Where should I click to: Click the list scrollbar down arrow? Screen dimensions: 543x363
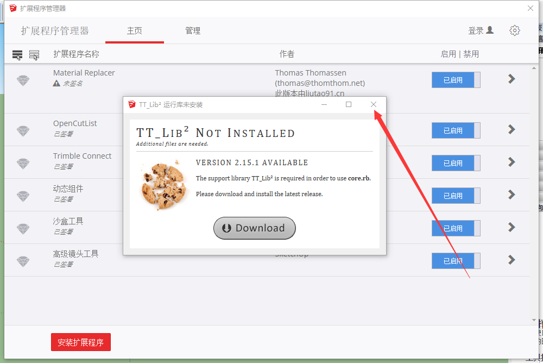tap(534, 320)
